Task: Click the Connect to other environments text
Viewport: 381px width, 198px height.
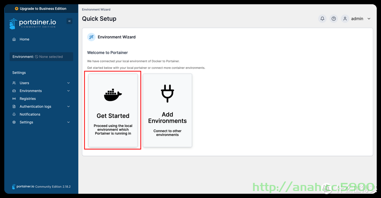Action: [x=168, y=133]
